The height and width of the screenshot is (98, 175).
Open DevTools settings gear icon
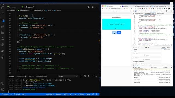tap(167, 11)
